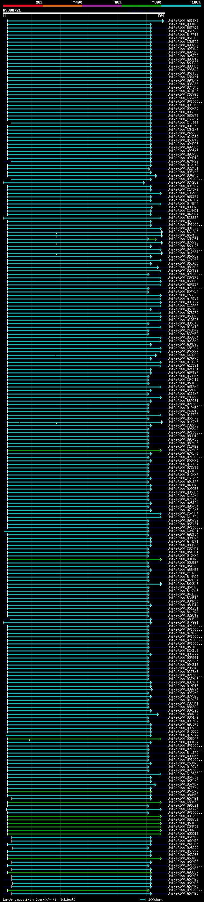
Task: Select hit UniRef100_C4R305
Action: pos(183,774)
